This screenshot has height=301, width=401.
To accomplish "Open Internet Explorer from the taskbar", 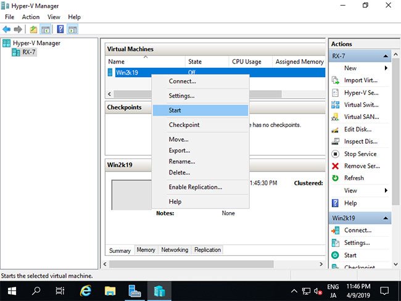I will [86, 291].
